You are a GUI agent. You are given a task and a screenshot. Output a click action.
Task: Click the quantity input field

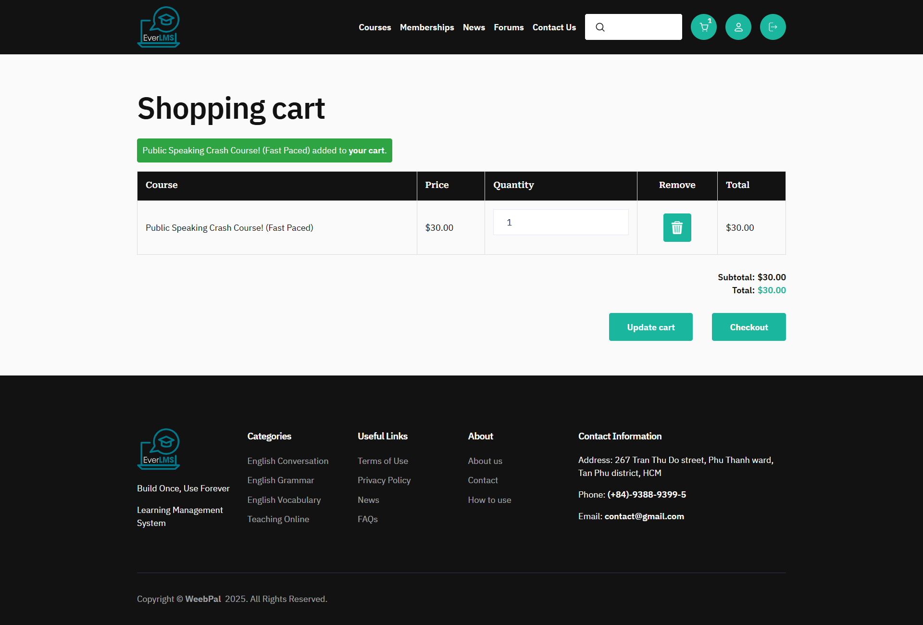click(561, 222)
